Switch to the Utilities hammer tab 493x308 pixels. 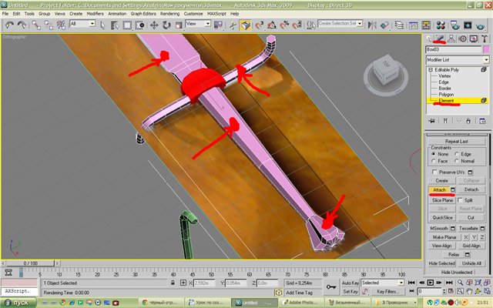(485, 38)
